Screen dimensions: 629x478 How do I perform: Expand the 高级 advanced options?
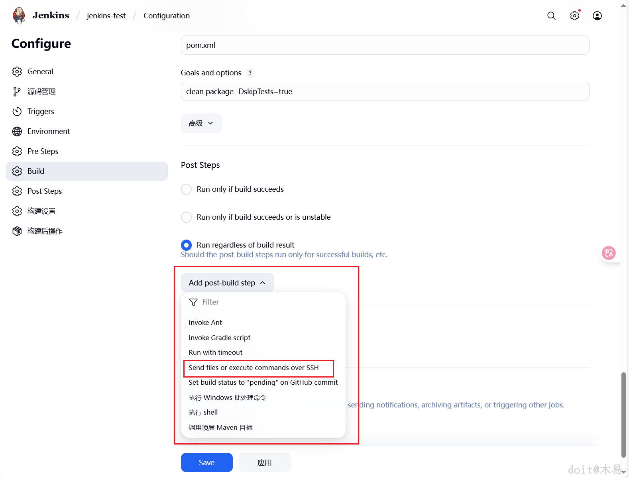201,124
